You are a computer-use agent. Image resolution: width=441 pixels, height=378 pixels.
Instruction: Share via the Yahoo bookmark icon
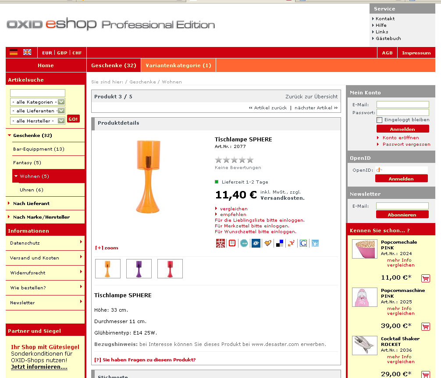coord(291,243)
